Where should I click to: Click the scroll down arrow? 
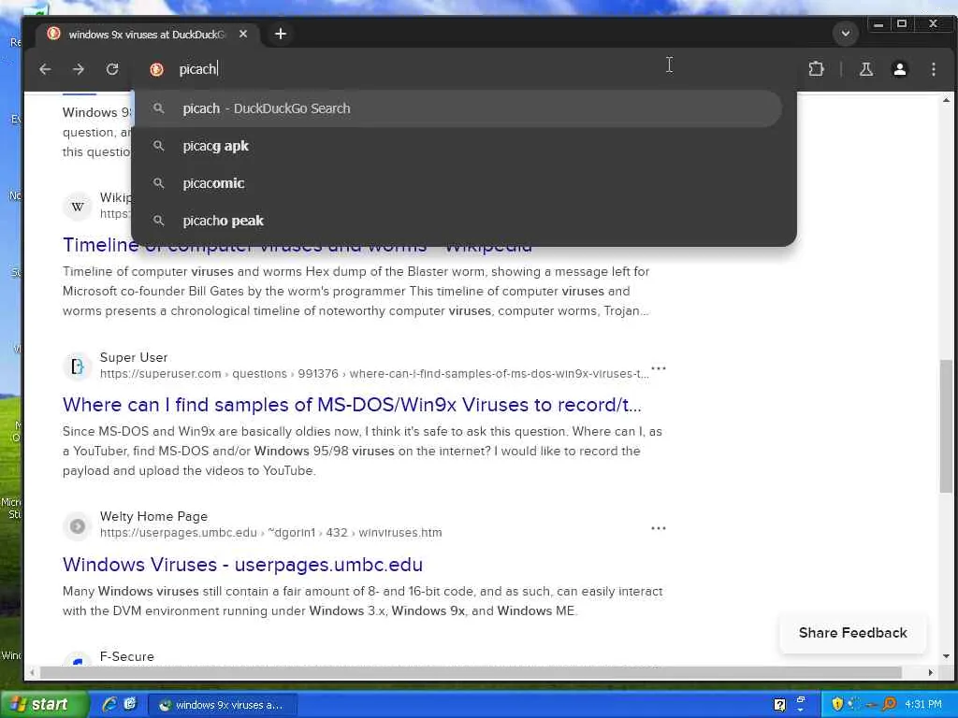pyautogui.click(x=947, y=656)
